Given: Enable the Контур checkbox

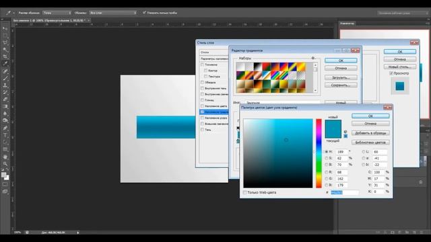Looking at the screenshot, I should coord(205,71).
